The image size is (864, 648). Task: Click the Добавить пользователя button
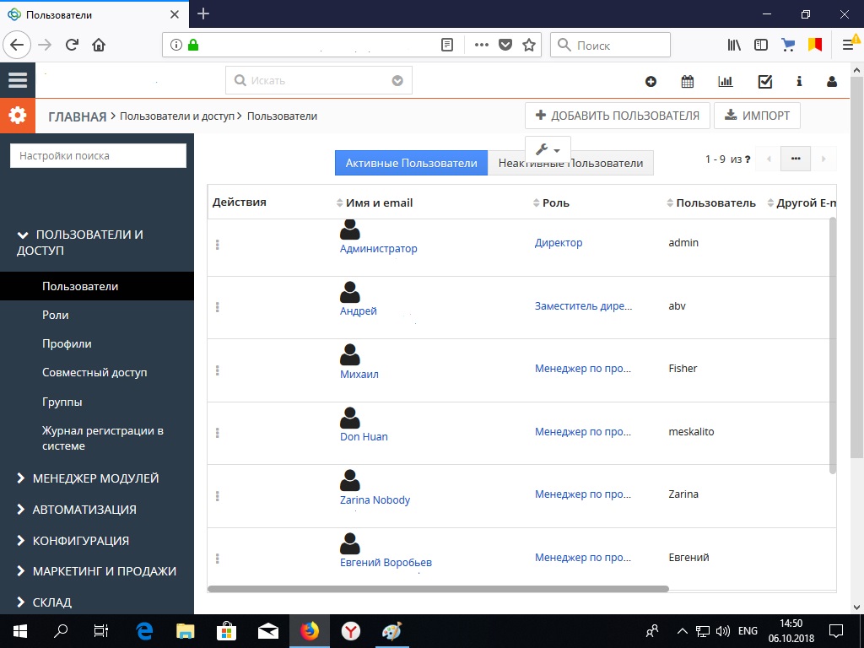coord(617,116)
